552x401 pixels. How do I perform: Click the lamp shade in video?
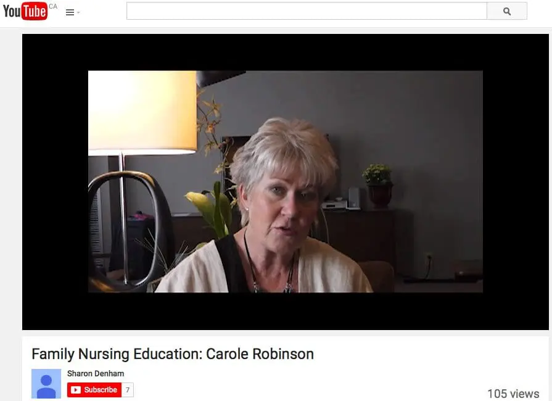pos(142,113)
